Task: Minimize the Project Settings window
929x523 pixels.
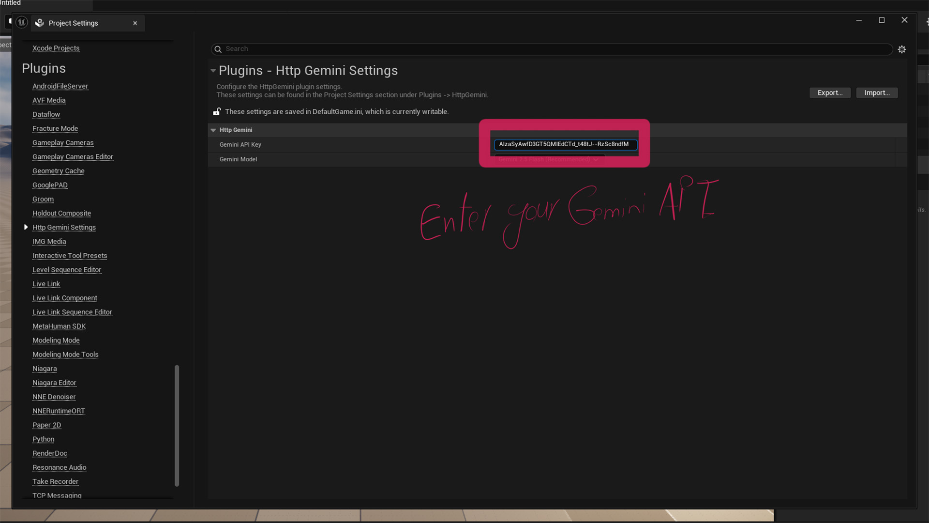Action: pos(859,20)
